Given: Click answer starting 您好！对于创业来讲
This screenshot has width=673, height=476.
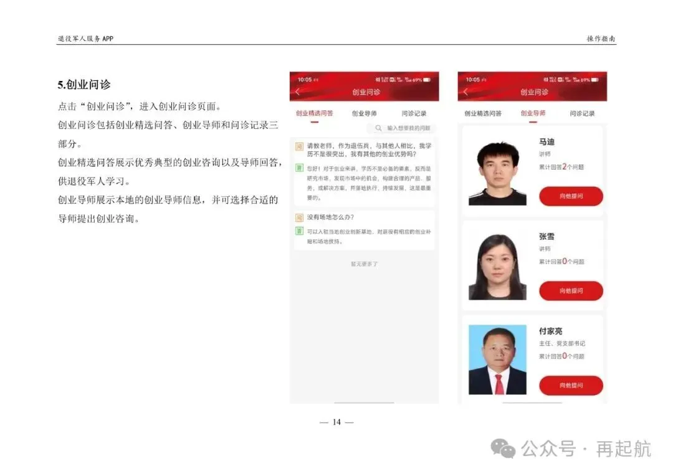Looking at the screenshot, I should click(x=369, y=183).
